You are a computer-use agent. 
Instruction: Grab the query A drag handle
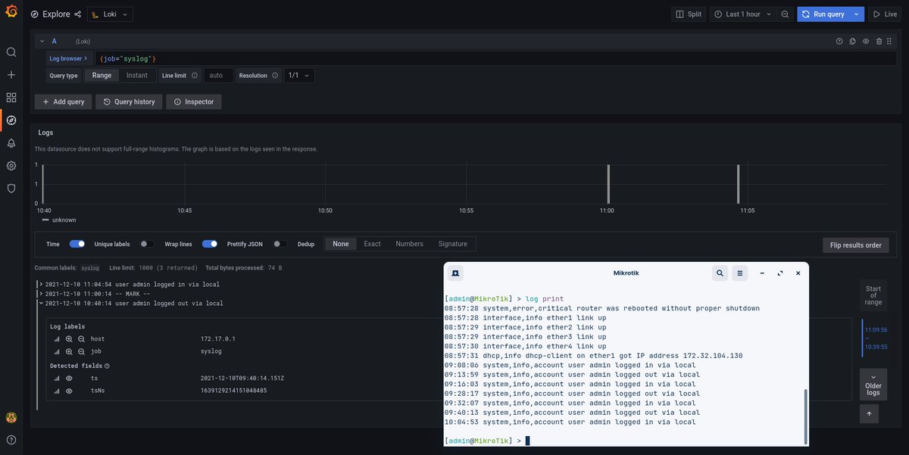pyautogui.click(x=889, y=41)
